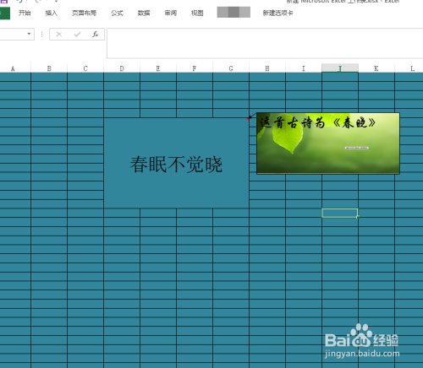Open the 视图 (View) ribbon tab
This screenshot has height=368, width=423.
coord(197,13)
